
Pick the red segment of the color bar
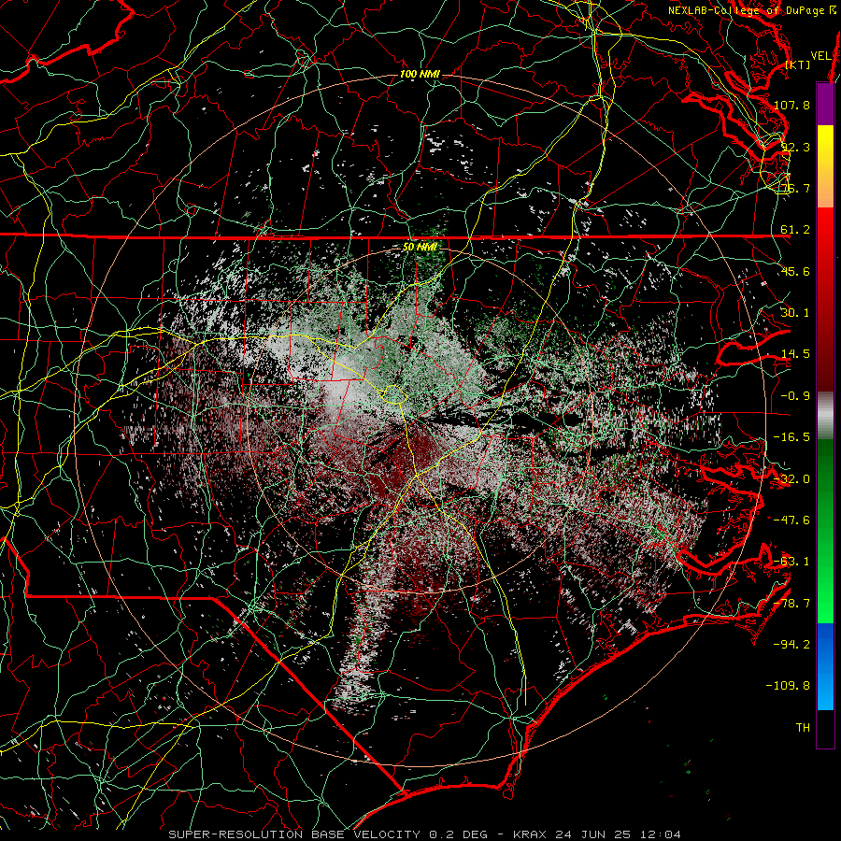point(825,299)
